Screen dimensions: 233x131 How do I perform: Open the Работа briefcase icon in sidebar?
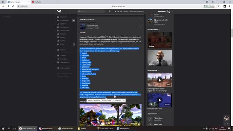pos(58,50)
